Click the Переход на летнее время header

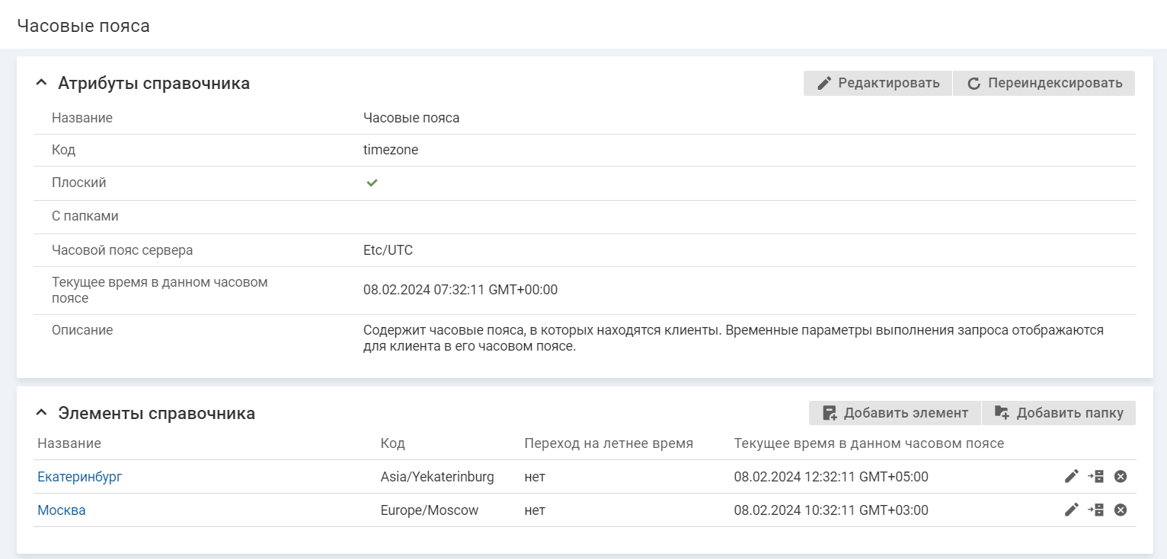point(609,443)
